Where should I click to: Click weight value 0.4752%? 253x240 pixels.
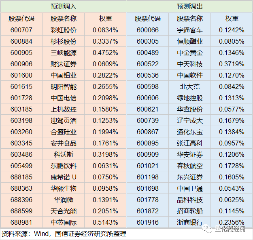tap(105, 53)
